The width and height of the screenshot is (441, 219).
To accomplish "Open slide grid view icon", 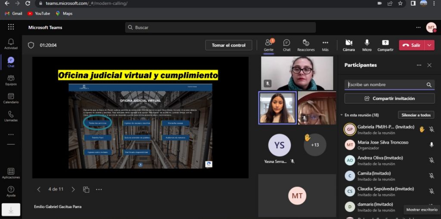I will [x=86, y=189].
